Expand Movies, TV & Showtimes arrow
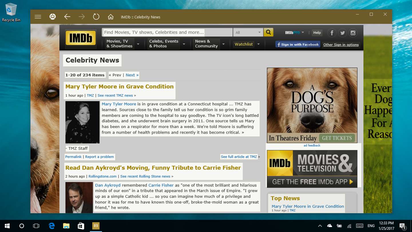This screenshot has width=412, height=232. 138,44
